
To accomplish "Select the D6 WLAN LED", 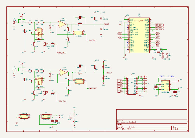I will [167, 54].
